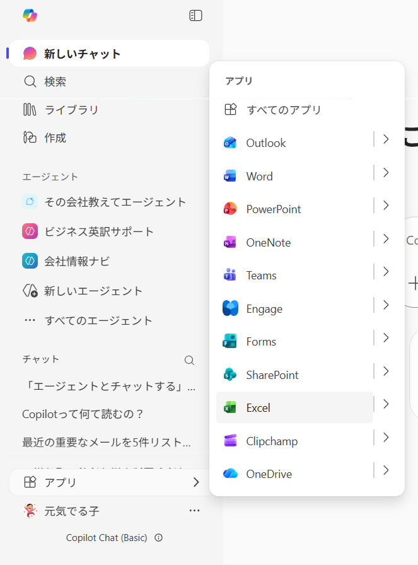Image resolution: width=418 pixels, height=565 pixels.
Task: Open the Outlook app icon
Action: click(230, 143)
